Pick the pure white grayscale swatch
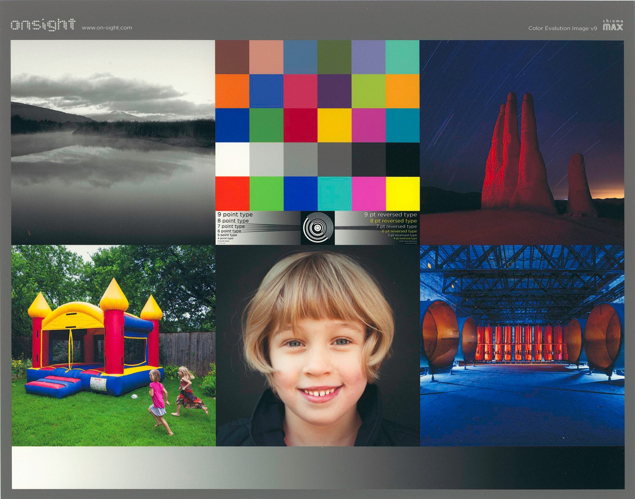This screenshot has width=635, height=499. click(x=232, y=159)
